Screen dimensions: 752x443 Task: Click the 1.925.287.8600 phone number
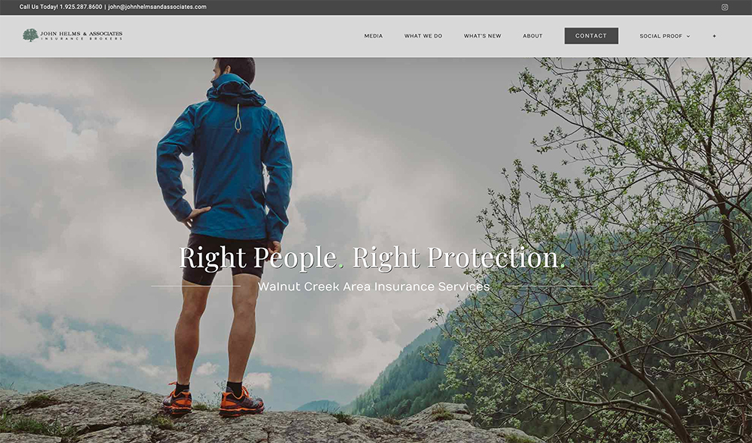(80, 8)
